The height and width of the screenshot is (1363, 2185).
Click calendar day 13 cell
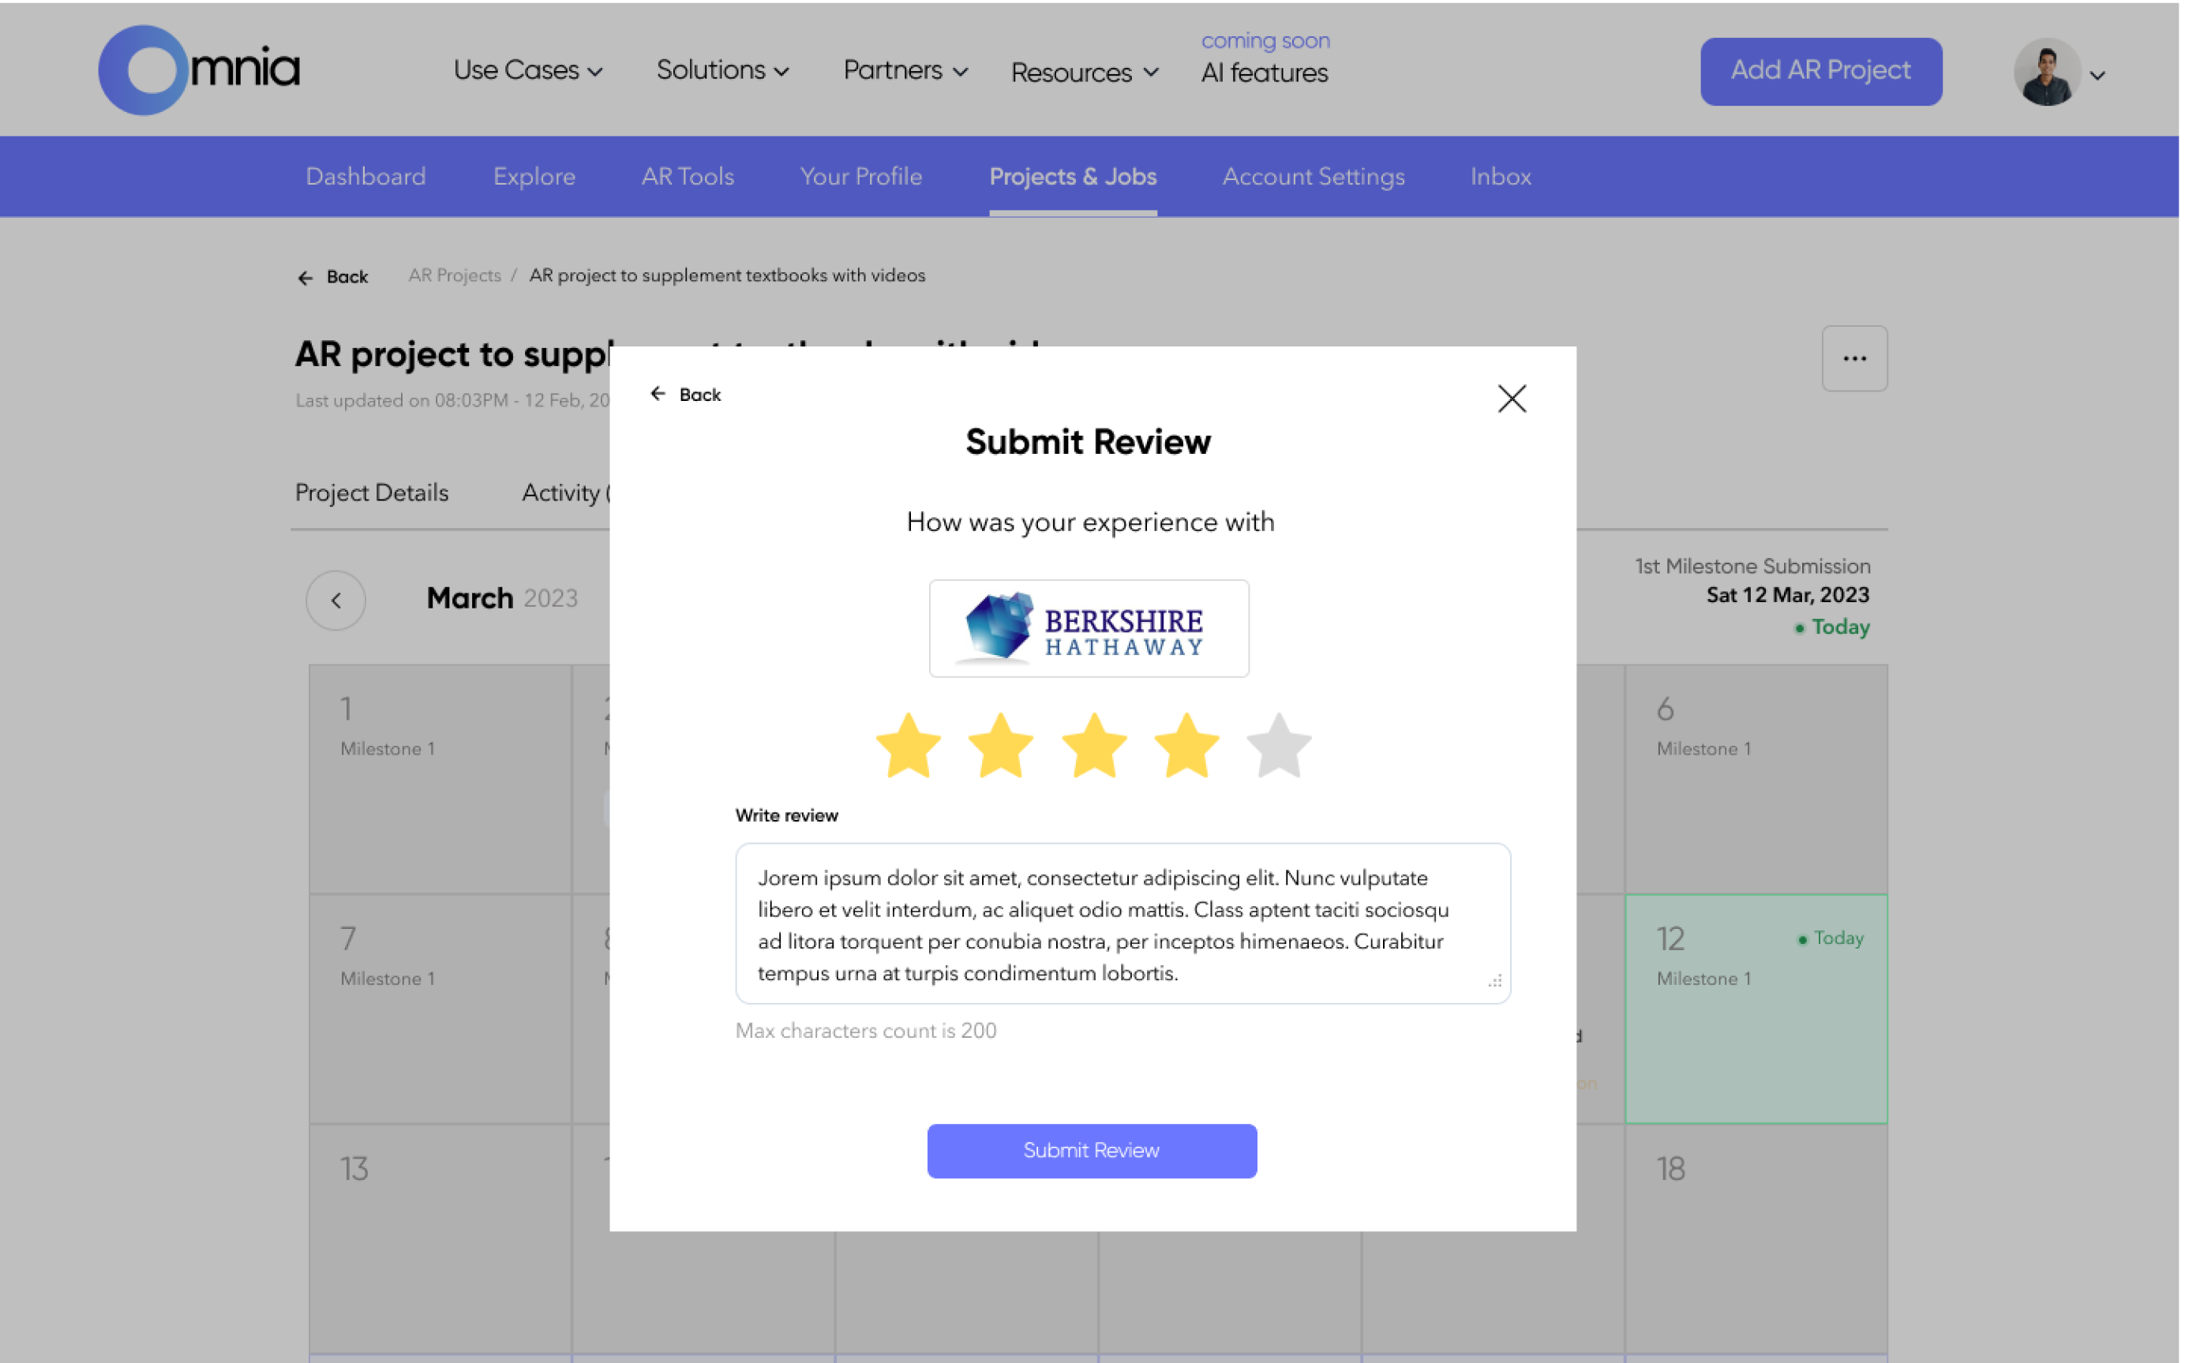click(x=440, y=1240)
